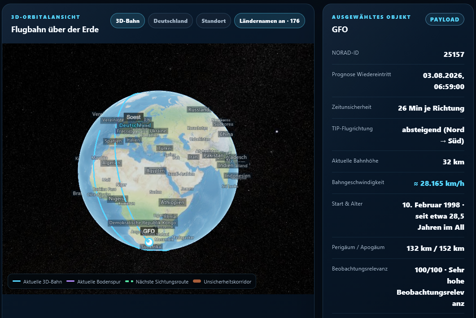Click the Bahngeschwindigkeit ≈ 28.165 km/h value
This screenshot has width=476, height=318.
tap(439, 183)
